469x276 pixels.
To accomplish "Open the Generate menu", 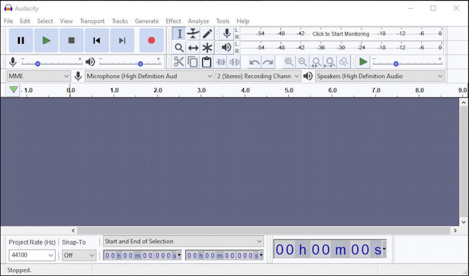I will point(147,21).
